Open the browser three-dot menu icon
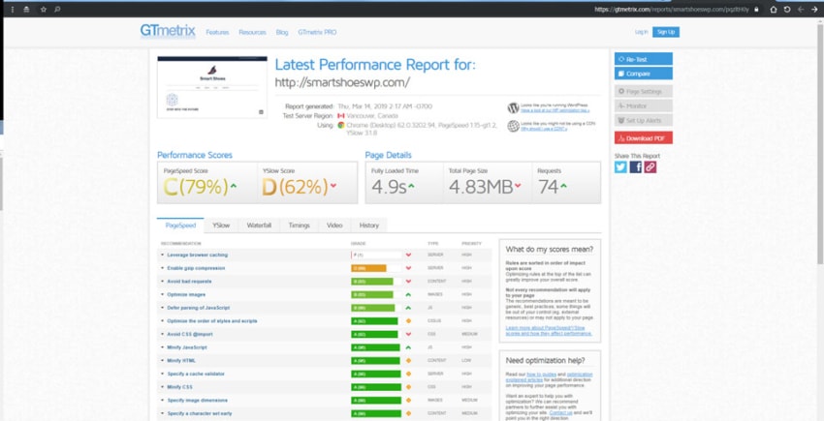824x421 pixels. (13, 10)
